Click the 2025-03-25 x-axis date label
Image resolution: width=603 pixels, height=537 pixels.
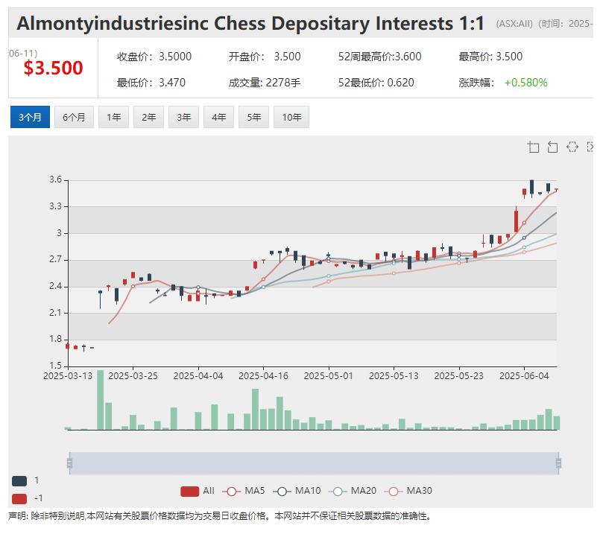pyautogui.click(x=133, y=376)
